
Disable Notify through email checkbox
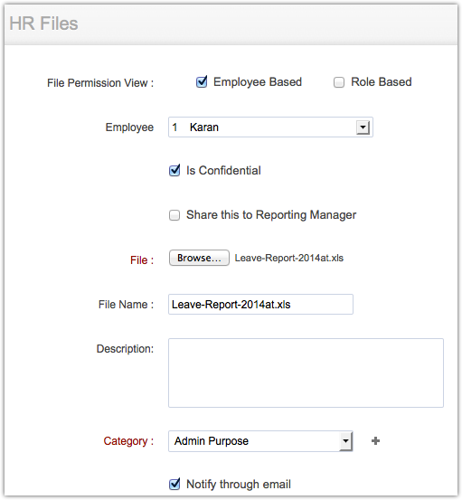[x=174, y=484]
